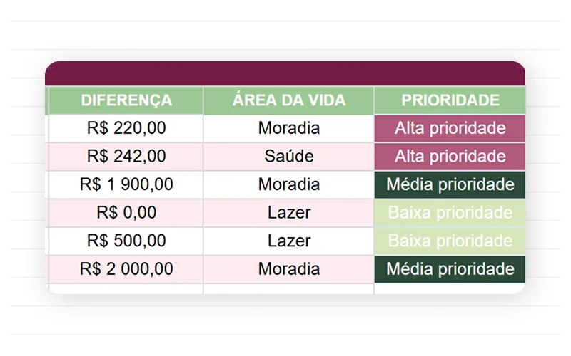Click the PRIORIDADE column header

tap(450, 100)
